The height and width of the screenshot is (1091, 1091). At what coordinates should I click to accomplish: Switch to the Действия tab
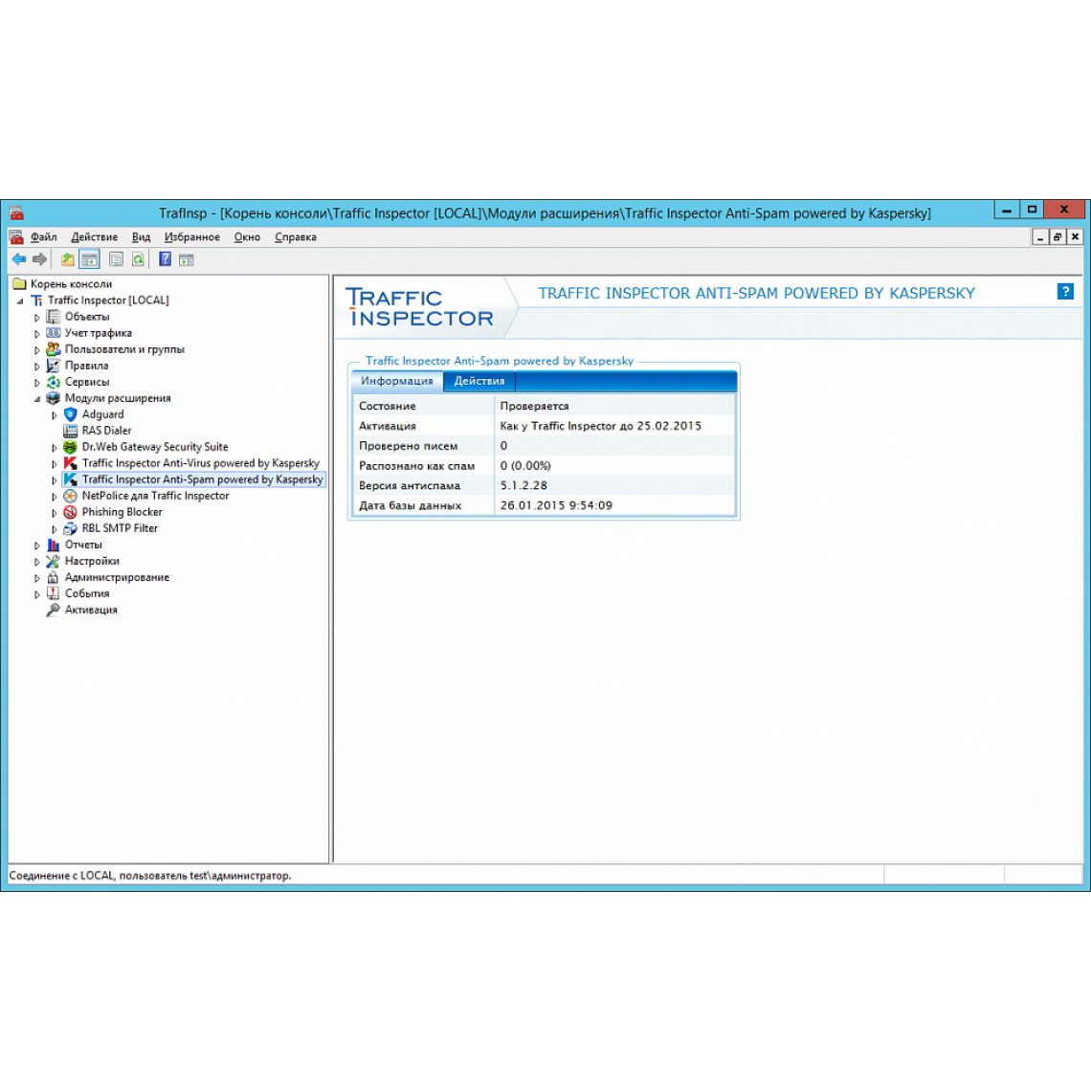[479, 381]
